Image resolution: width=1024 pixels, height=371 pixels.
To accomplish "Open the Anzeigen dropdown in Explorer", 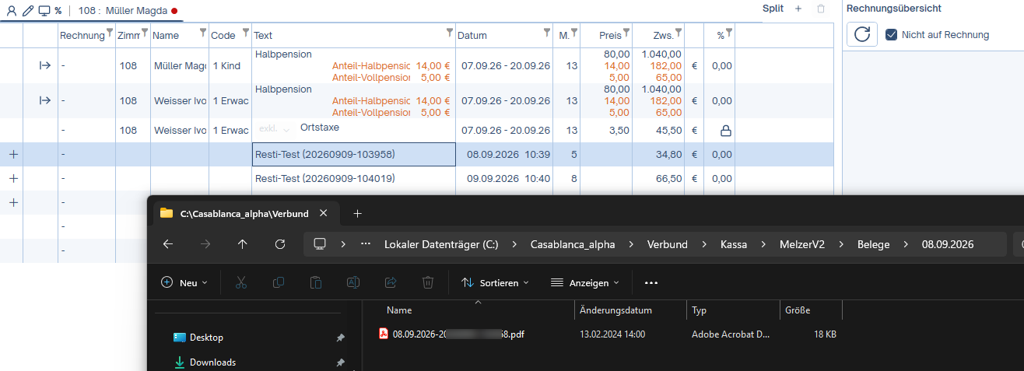I will (x=585, y=283).
